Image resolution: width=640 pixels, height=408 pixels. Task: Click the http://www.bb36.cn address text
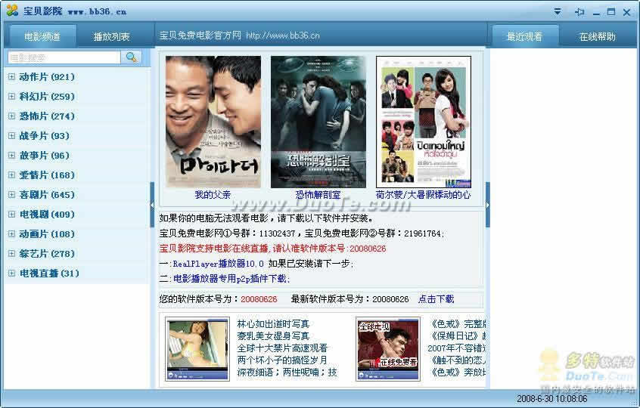[x=283, y=36]
